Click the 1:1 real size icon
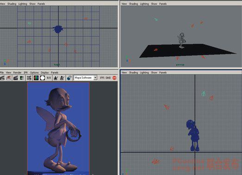This screenshot has width=242, height=175. click(x=49, y=78)
